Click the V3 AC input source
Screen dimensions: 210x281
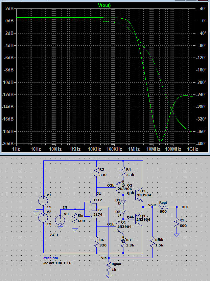(x=60, y=220)
